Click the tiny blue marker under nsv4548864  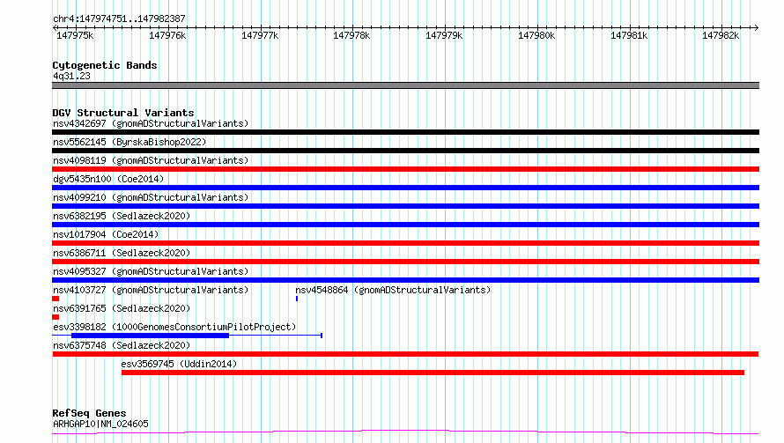(297, 299)
